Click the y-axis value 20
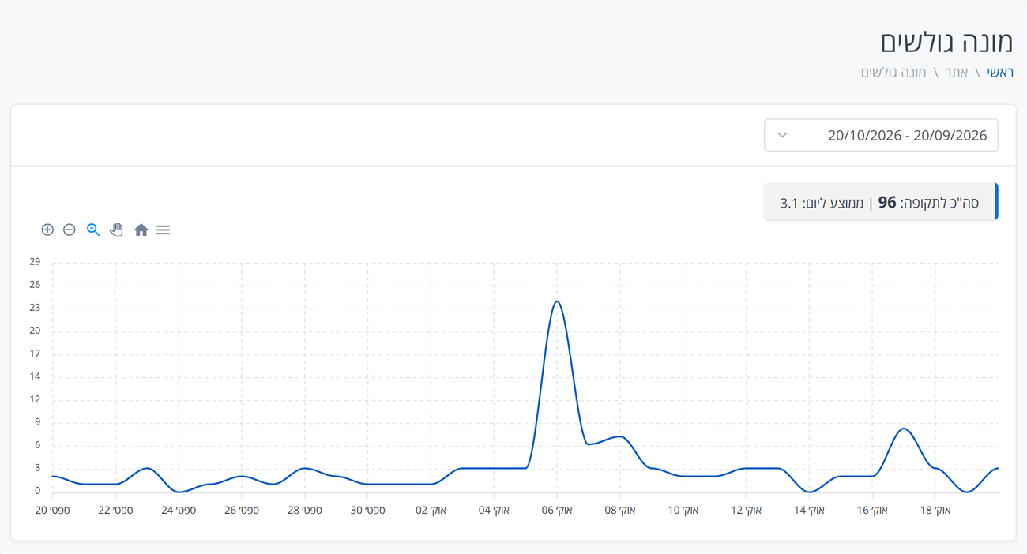1027x554 pixels. click(35, 331)
